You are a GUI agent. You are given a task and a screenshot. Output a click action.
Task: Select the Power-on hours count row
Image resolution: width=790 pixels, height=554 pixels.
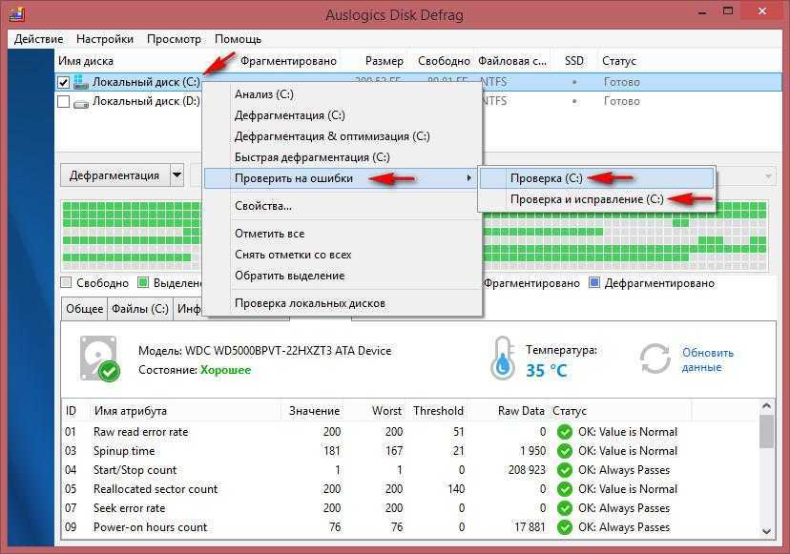[x=410, y=527]
